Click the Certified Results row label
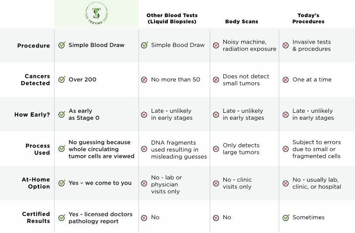The width and height of the screenshot is (355, 233). point(36,217)
